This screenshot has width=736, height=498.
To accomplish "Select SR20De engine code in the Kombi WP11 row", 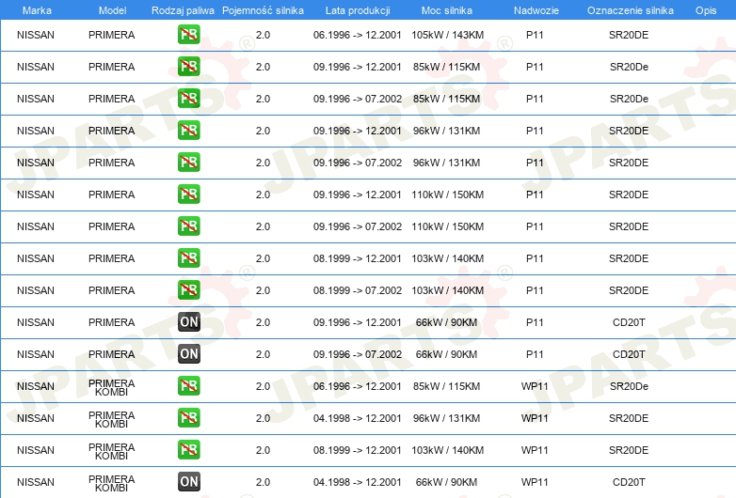I will click(629, 386).
